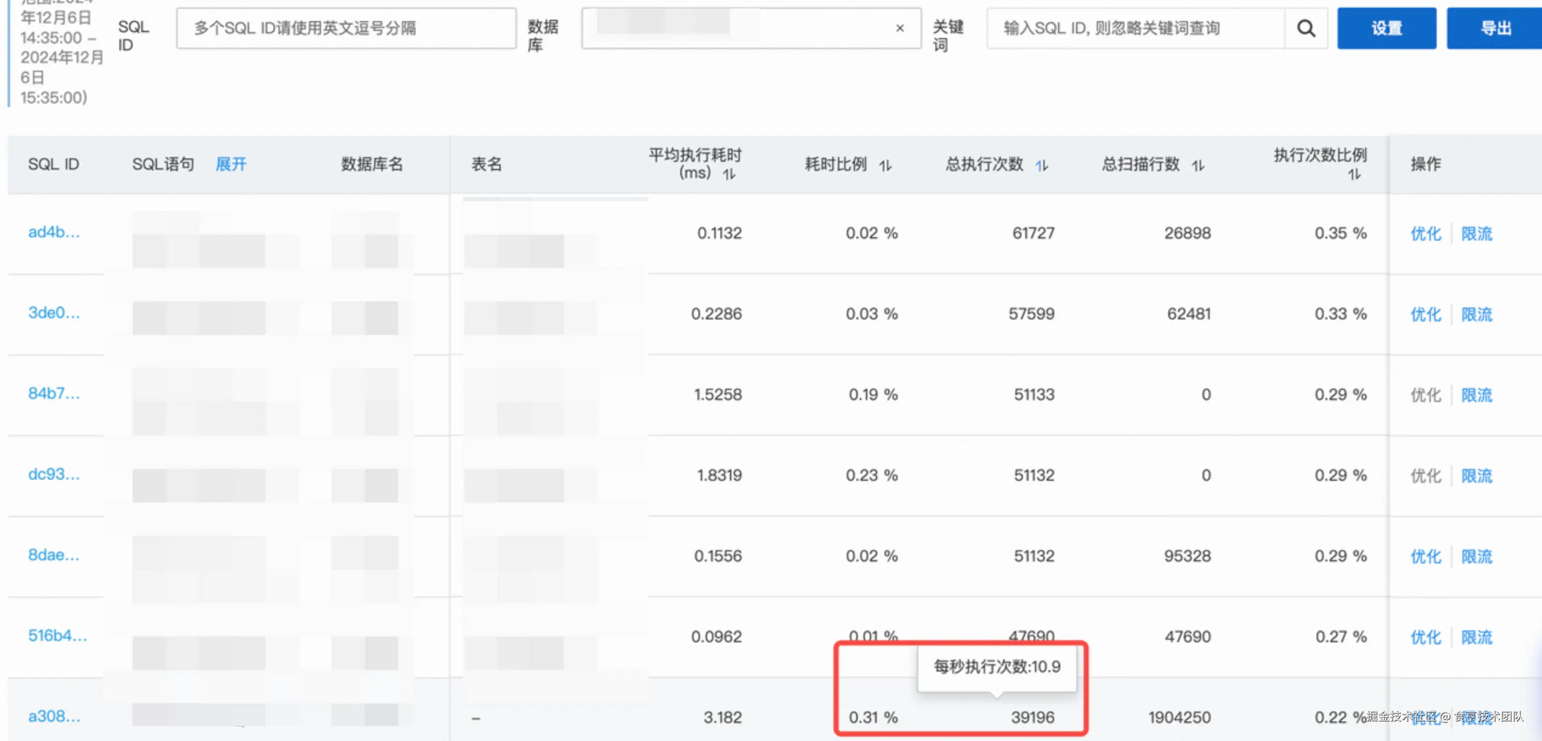Image resolution: width=1542 pixels, height=741 pixels.
Task: Sort by 执行次数比例 column arrows
Action: pyautogui.click(x=1353, y=174)
